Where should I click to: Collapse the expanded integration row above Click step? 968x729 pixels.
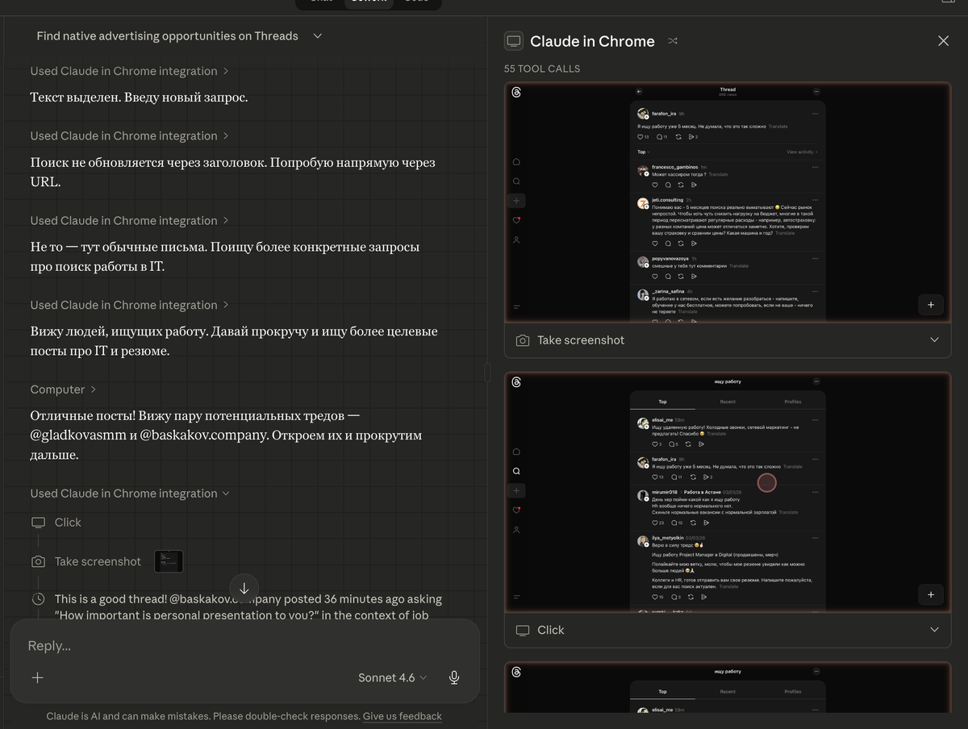(129, 494)
